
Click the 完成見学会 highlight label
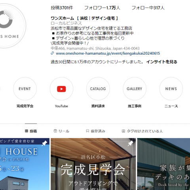click(x=25, y=106)
